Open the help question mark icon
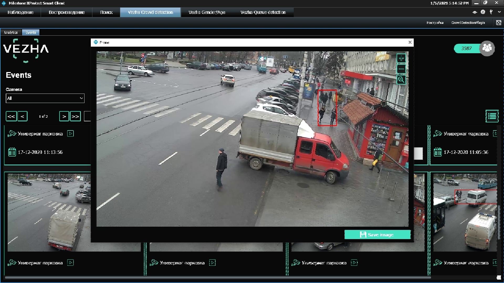The image size is (504, 283). click(x=483, y=12)
